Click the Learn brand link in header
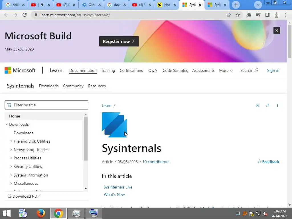 [x=56, y=70]
